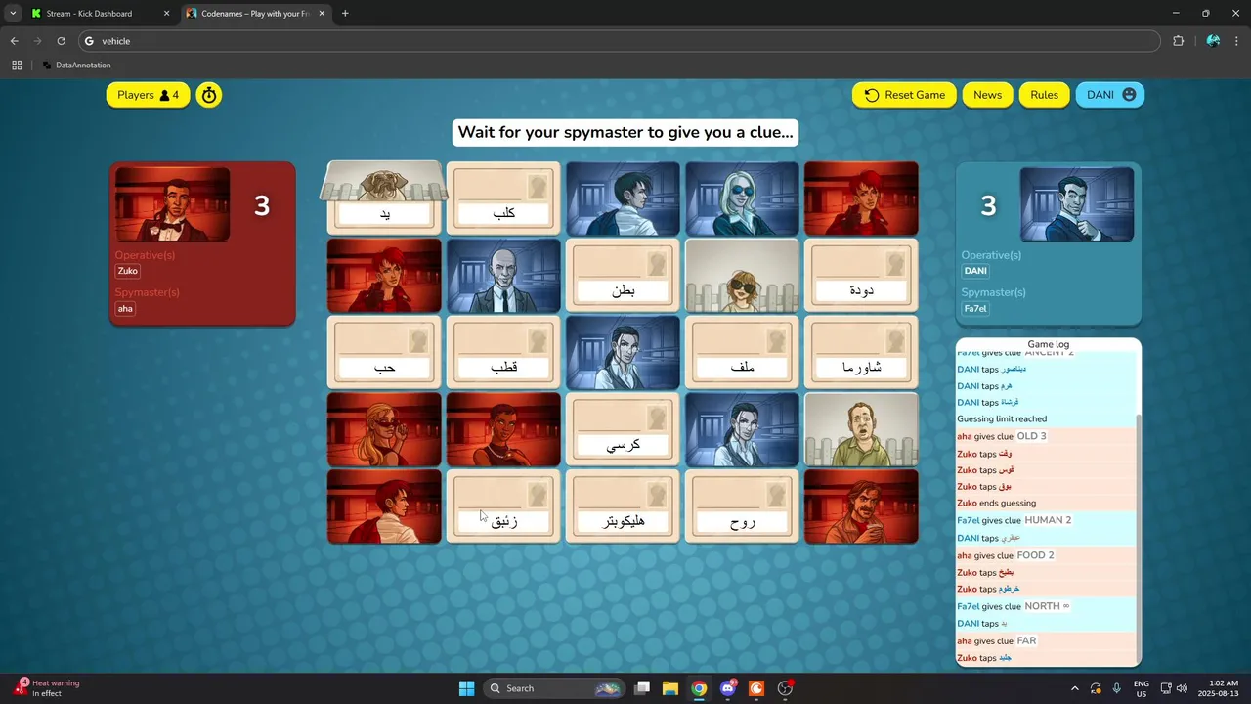
Task: Tap the يد card with the dog cover
Action: [x=384, y=198]
